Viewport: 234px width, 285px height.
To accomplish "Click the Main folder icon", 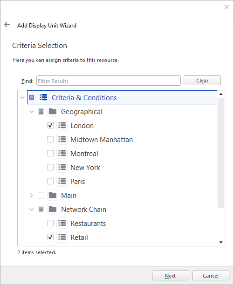I will (x=53, y=195).
